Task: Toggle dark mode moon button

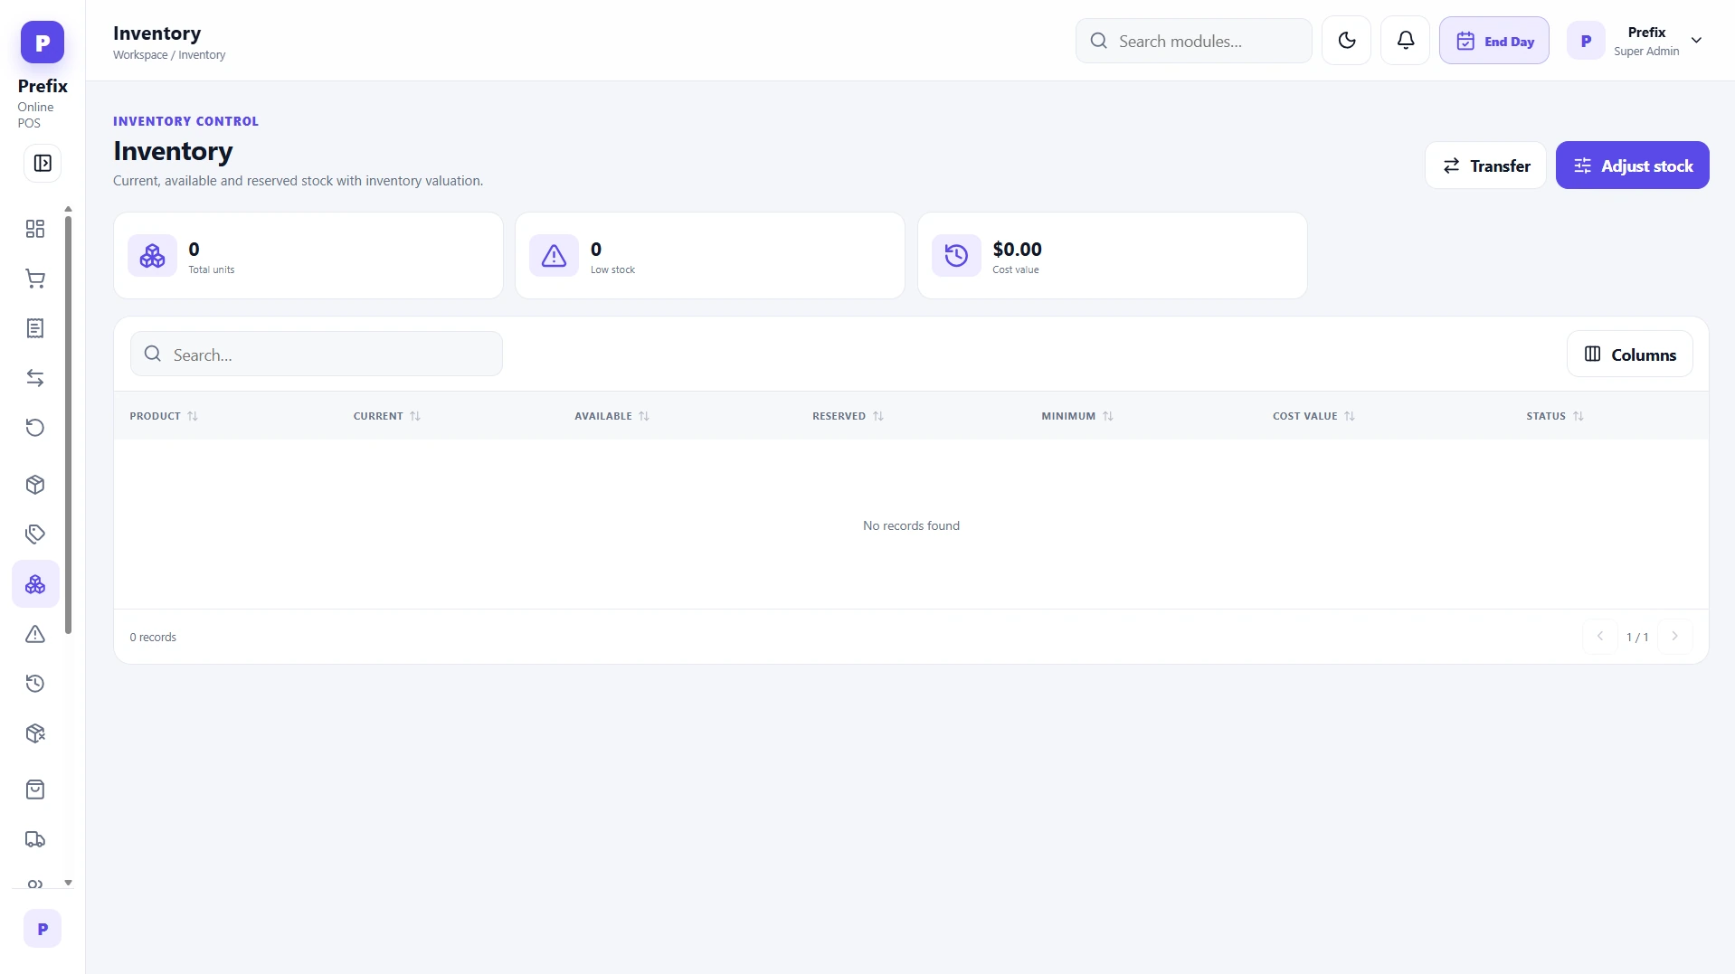Action: pos(1347,41)
